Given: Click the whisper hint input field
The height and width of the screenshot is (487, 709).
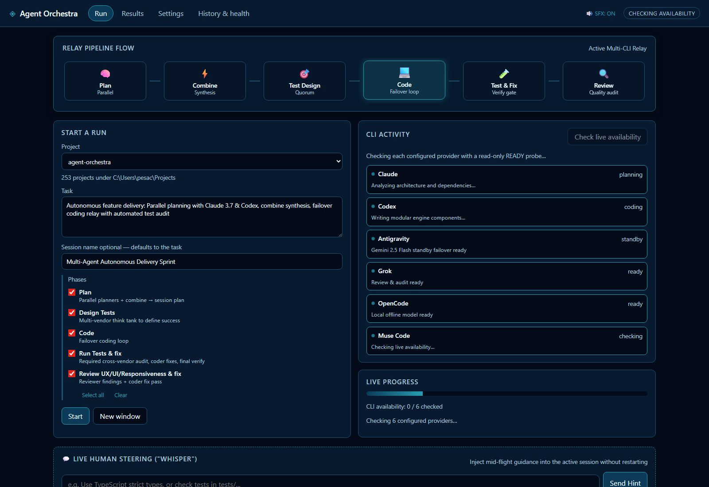Looking at the screenshot, I should [330, 482].
